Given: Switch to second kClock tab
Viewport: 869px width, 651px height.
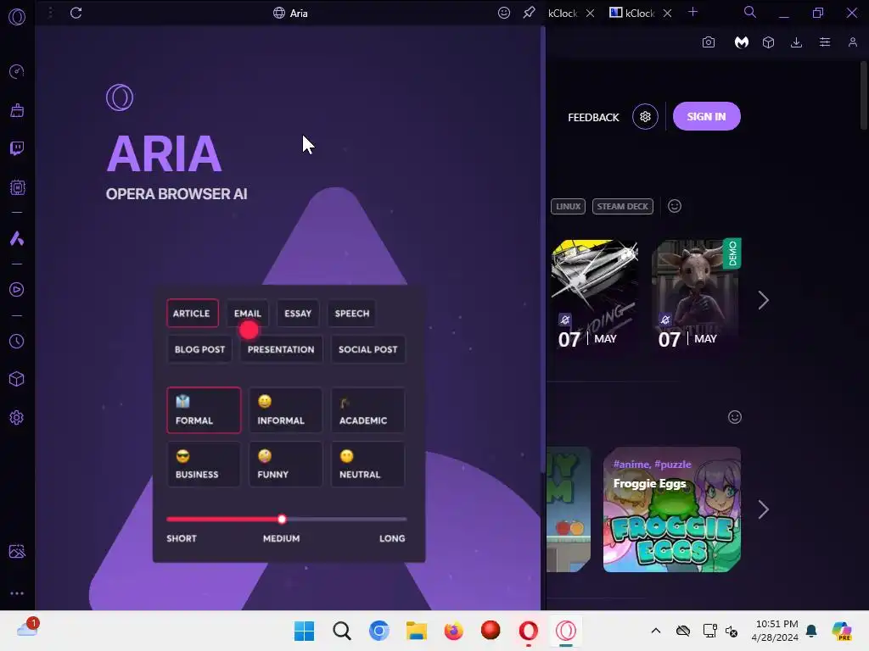Looking at the screenshot, I should click(633, 13).
